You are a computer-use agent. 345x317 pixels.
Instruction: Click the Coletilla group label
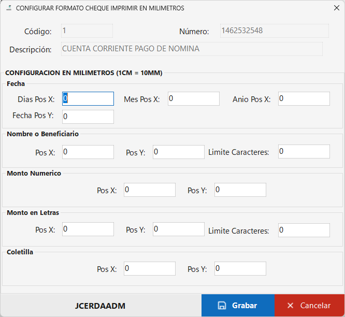point(20,252)
